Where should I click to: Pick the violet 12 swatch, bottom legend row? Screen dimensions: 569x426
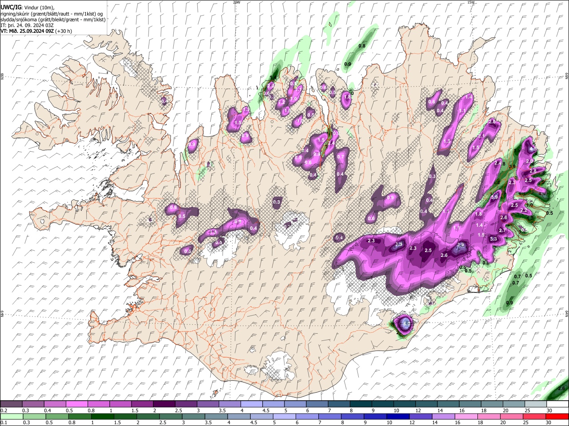click(x=421, y=416)
